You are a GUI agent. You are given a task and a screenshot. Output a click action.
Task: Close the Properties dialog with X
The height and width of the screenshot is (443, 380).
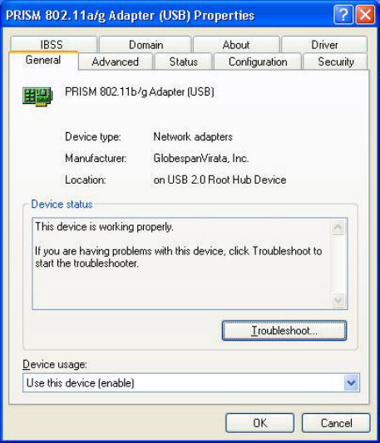[x=365, y=15]
